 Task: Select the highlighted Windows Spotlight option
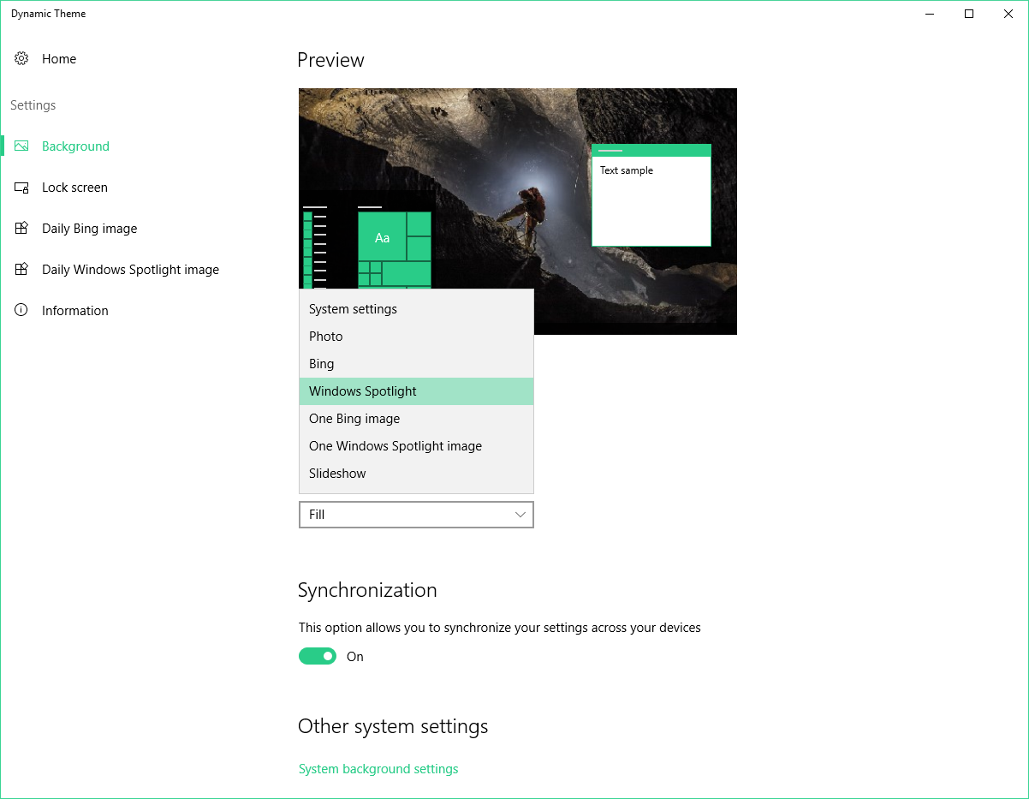point(363,391)
